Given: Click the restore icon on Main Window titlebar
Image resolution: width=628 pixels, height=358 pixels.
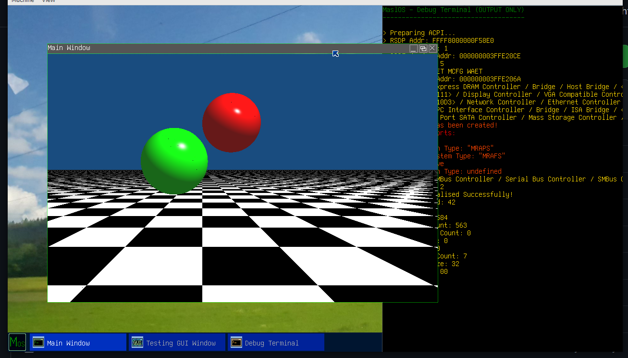Looking at the screenshot, I should 422,48.
